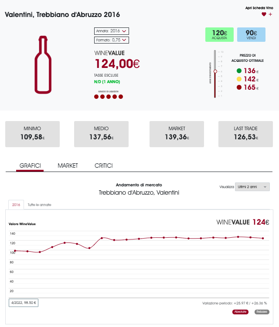Click the 142€ optimal price value

[251, 79]
